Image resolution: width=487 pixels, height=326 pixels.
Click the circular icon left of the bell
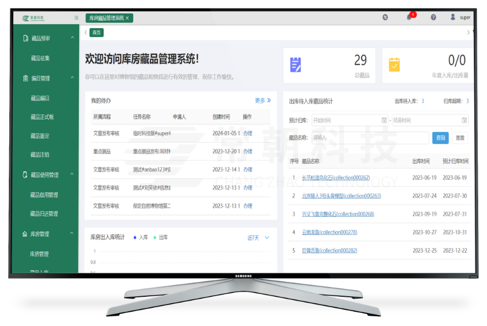pyautogui.click(x=385, y=18)
